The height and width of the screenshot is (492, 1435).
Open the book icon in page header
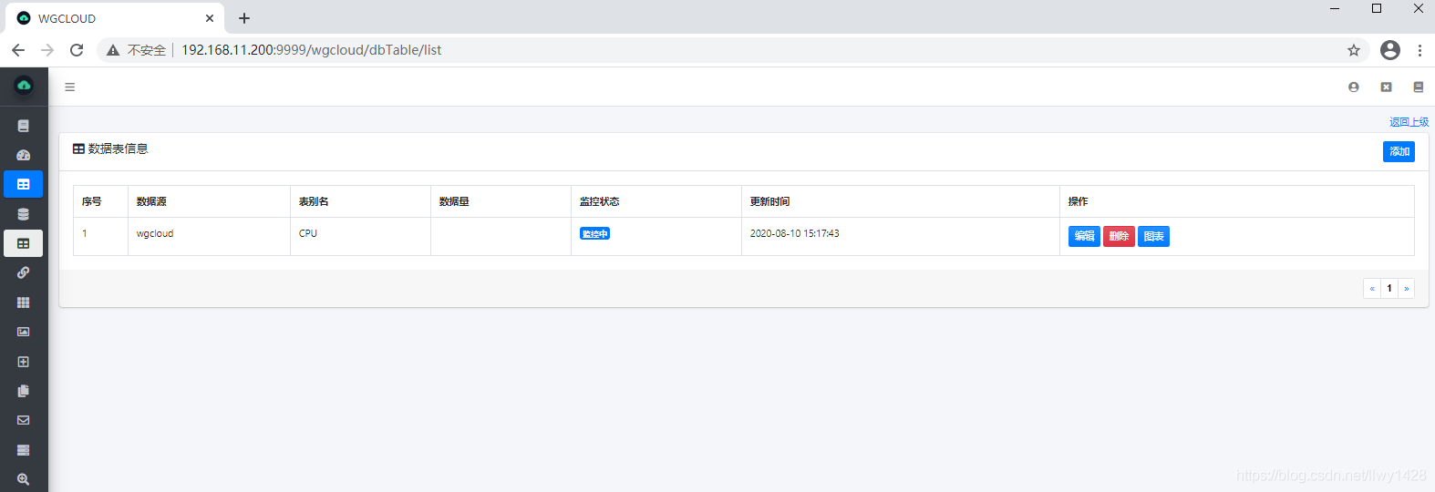pos(1419,87)
